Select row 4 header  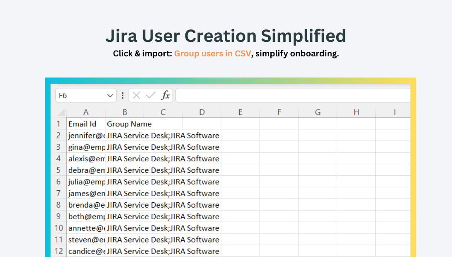pyautogui.click(x=59, y=158)
